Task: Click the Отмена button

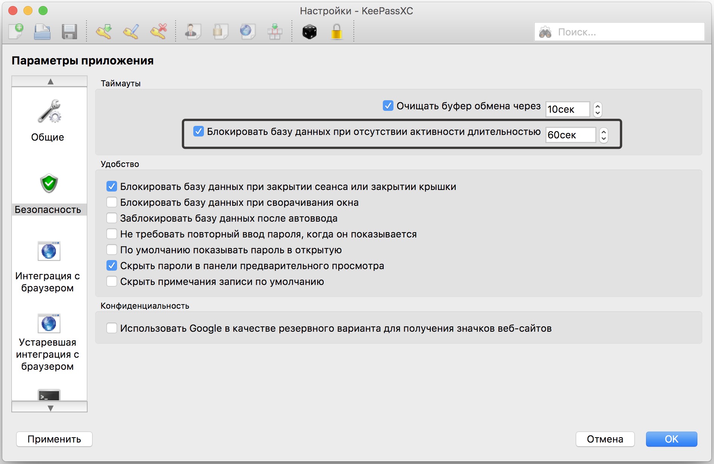Action: tap(605, 439)
